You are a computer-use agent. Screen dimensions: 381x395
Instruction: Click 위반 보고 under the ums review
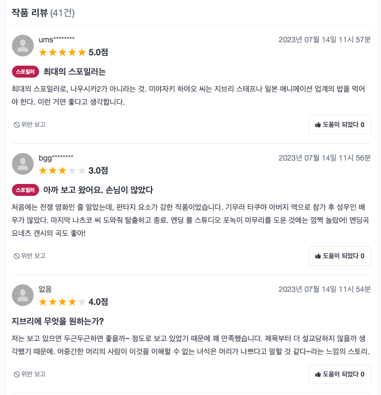tap(30, 124)
